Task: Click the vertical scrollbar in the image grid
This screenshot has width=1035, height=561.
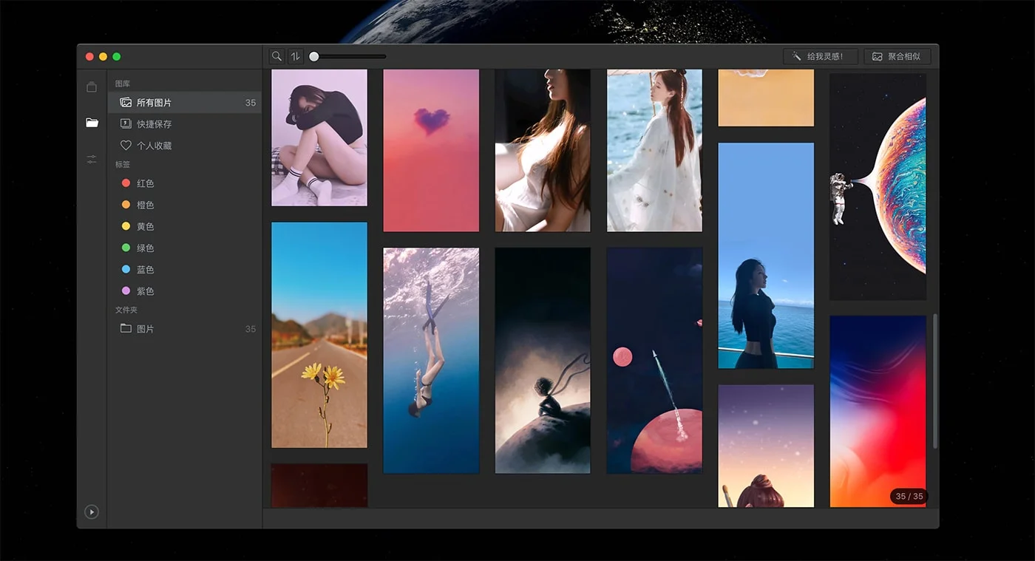Action: coord(935,381)
